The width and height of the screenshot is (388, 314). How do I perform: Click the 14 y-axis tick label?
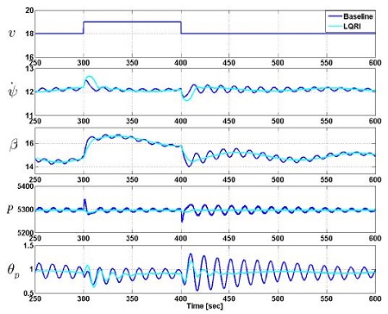coord(29,166)
